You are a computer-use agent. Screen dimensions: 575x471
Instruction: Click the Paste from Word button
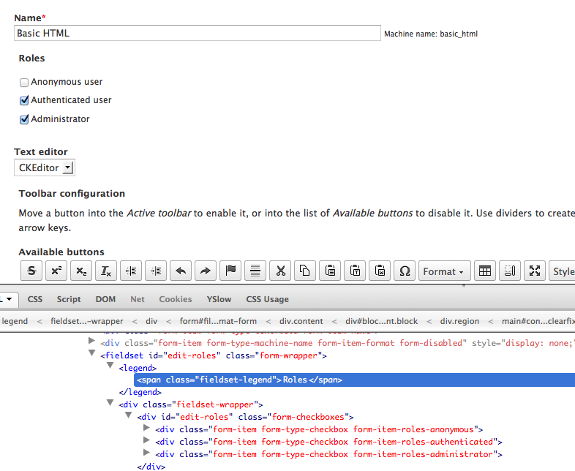380,271
